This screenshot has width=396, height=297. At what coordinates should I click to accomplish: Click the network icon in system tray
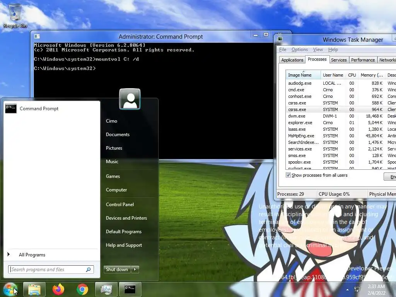tap(357, 289)
